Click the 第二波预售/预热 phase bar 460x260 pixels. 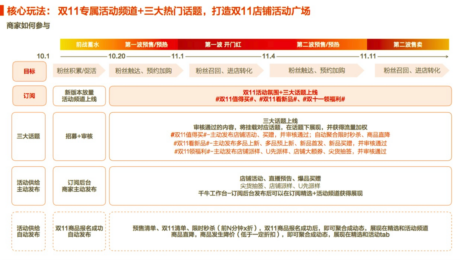[318, 44]
